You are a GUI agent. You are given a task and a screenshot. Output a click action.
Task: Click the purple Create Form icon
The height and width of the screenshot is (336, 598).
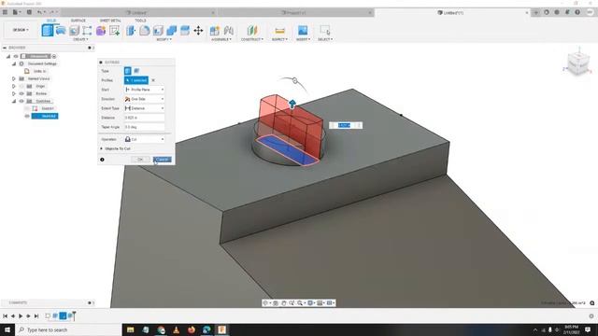coord(101,31)
